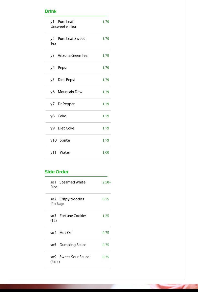The height and width of the screenshot is (292, 198).
Task: Click the 2.50+ price for Steamed Rice
Action: pos(107,182)
